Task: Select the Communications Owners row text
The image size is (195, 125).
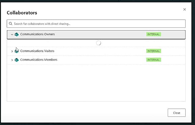Action: tap(37, 34)
